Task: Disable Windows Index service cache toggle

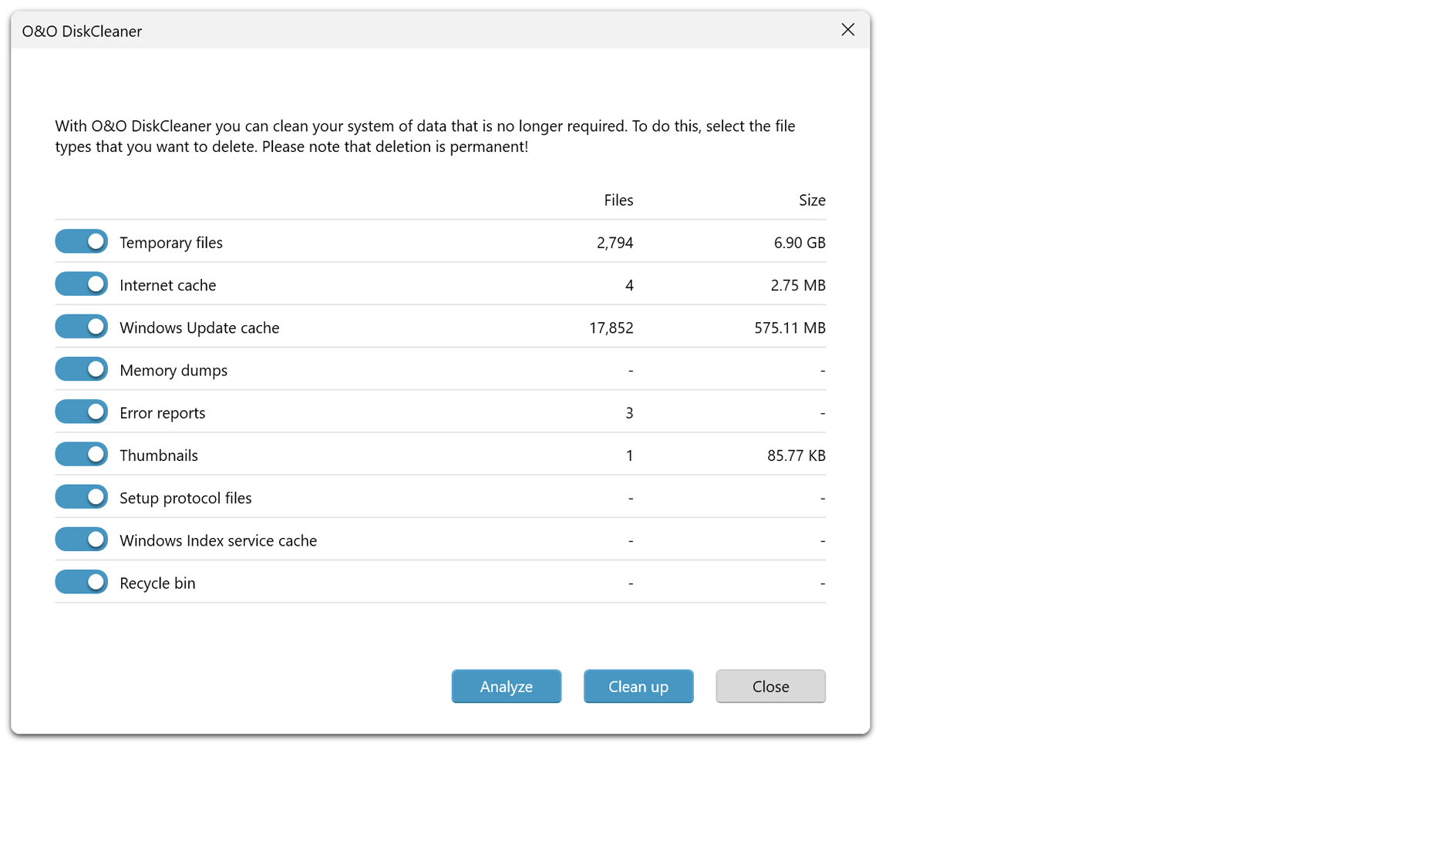Action: [x=81, y=539]
